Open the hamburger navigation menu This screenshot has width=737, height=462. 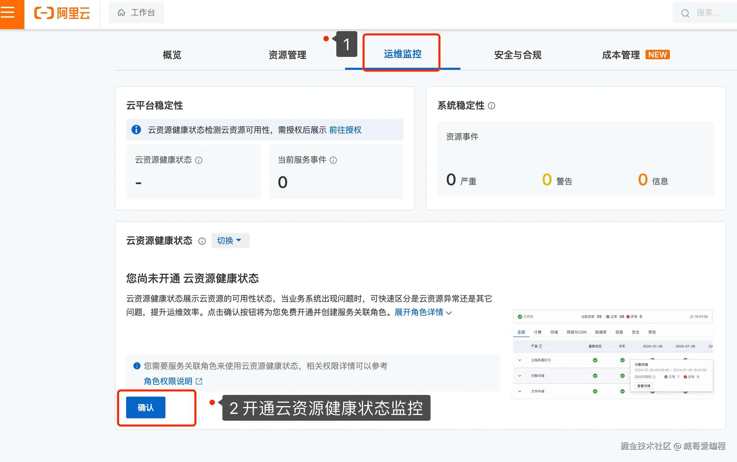(8, 13)
